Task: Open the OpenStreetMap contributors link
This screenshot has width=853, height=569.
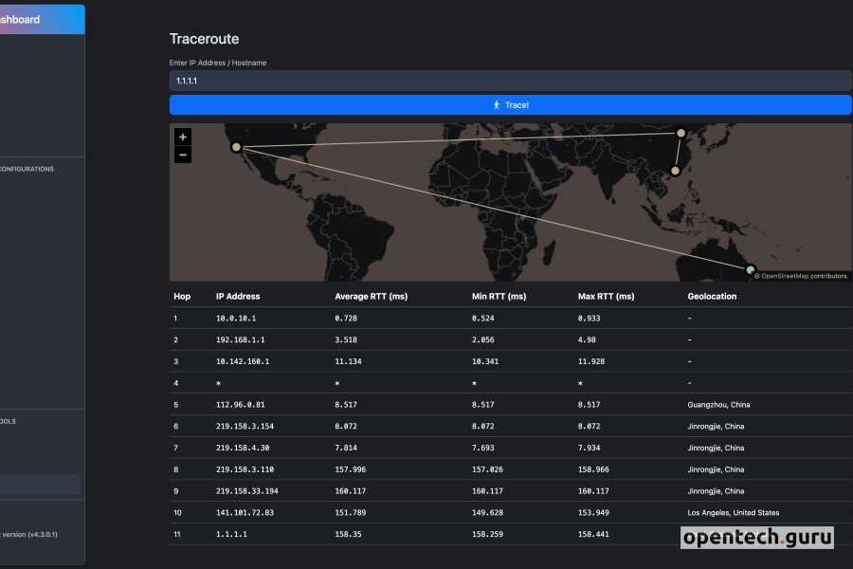Action: [808, 276]
